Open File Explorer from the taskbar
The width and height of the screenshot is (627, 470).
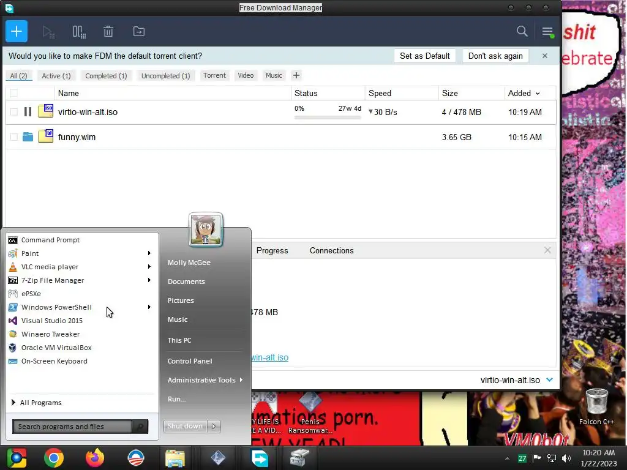(175, 458)
